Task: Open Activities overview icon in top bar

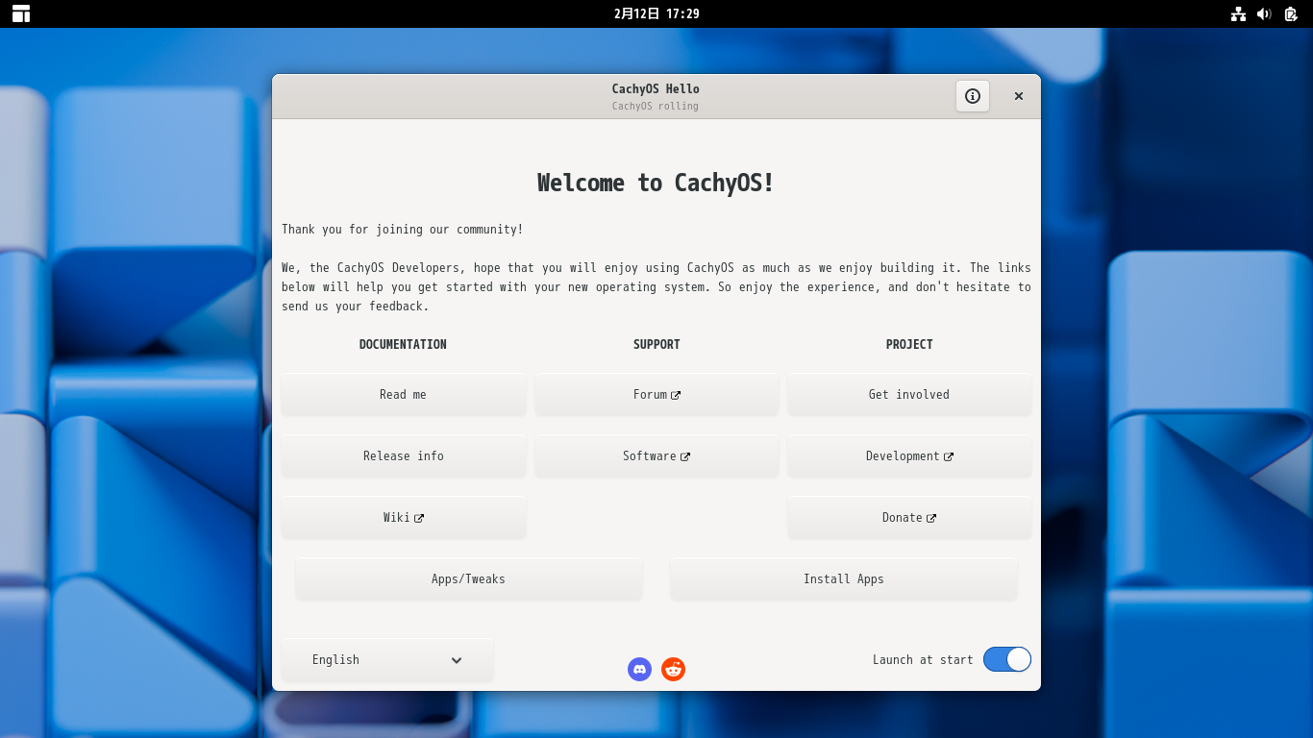Action: coord(21,13)
